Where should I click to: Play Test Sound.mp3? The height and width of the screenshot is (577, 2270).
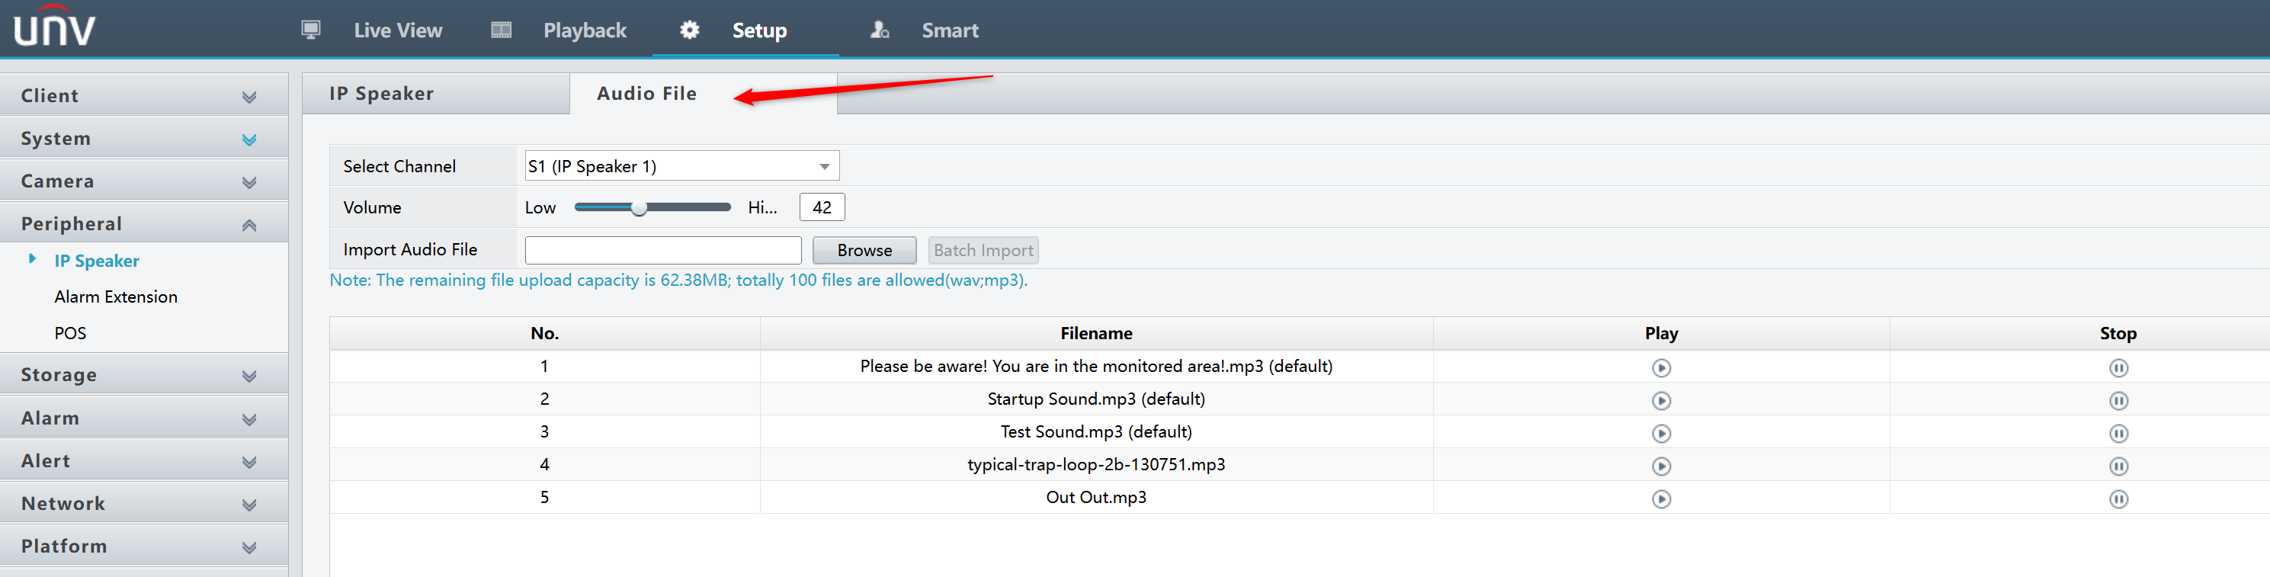pyautogui.click(x=1661, y=434)
